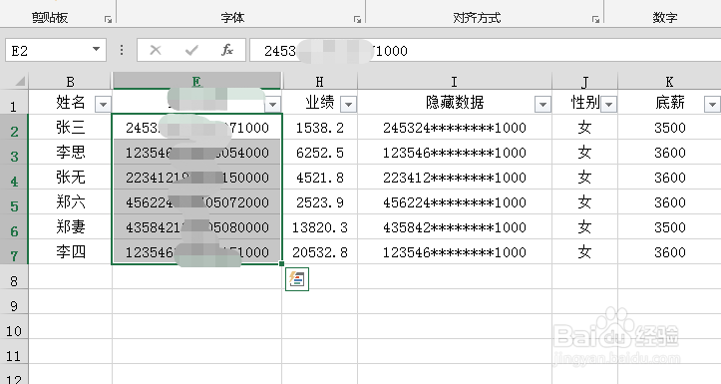Open the Alignment (对齐方式) group dialog launcher
This screenshot has width=721, height=384.
pyautogui.click(x=595, y=19)
